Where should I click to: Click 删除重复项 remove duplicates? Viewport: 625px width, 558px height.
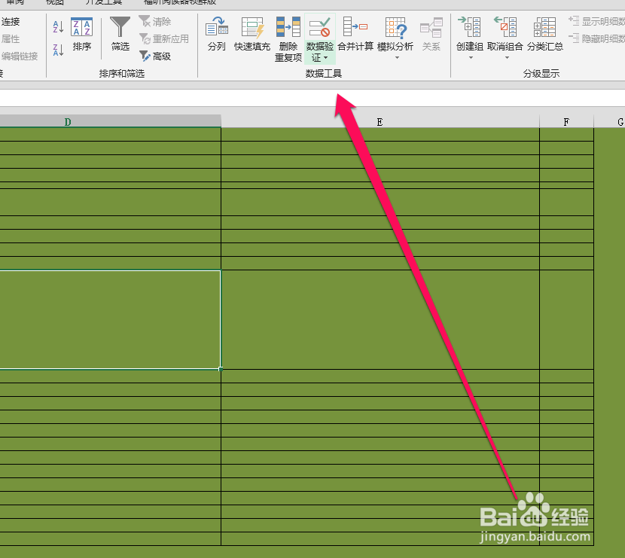point(288,39)
